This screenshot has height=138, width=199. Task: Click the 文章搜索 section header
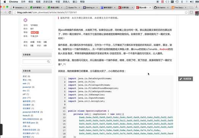tap(37, 55)
